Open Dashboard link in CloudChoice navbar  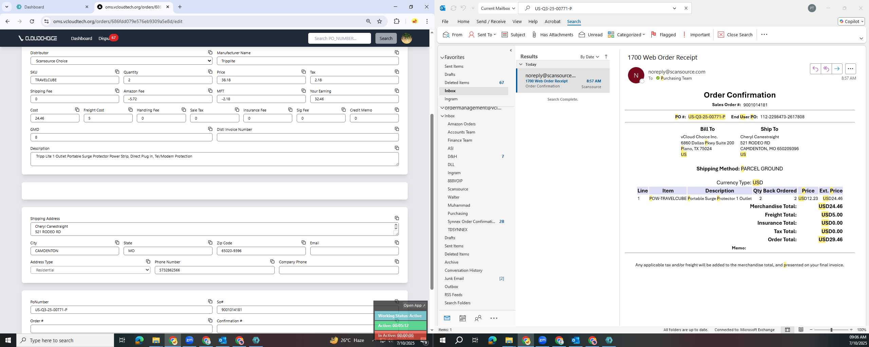81,38
